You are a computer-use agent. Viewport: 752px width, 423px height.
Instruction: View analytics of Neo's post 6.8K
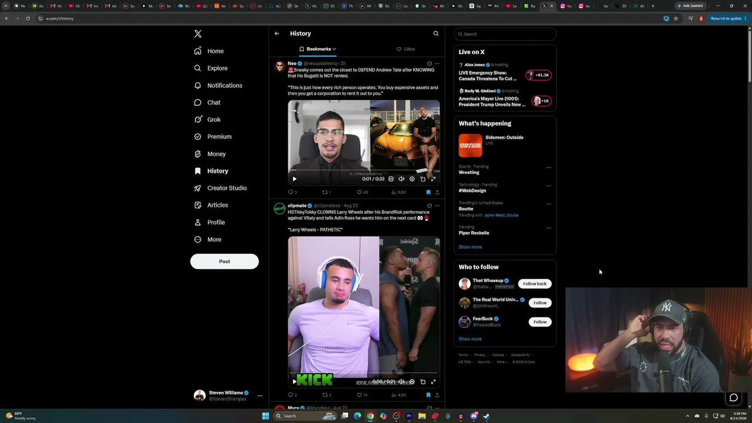coord(398,192)
